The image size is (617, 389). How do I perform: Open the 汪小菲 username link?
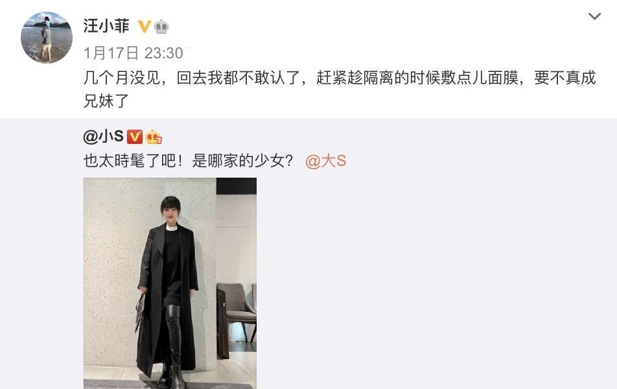pos(106,26)
